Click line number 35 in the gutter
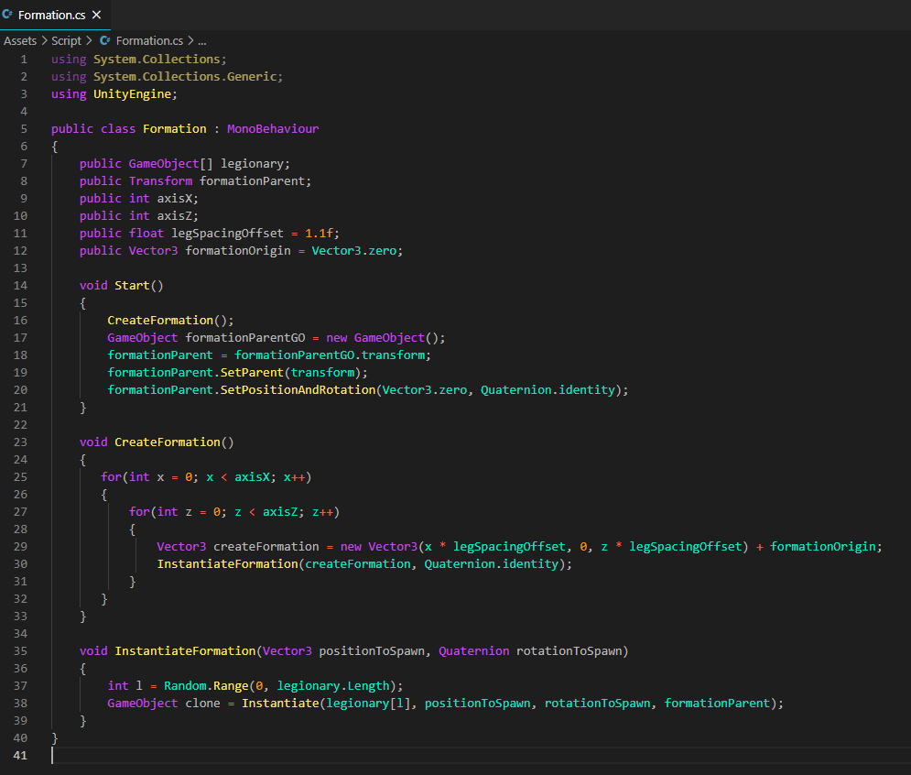The height and width of the screenshot is (775, 911). 20,650
